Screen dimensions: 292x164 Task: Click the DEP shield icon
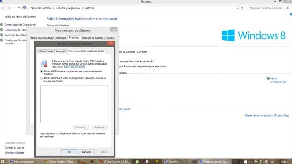pos(44,64)
